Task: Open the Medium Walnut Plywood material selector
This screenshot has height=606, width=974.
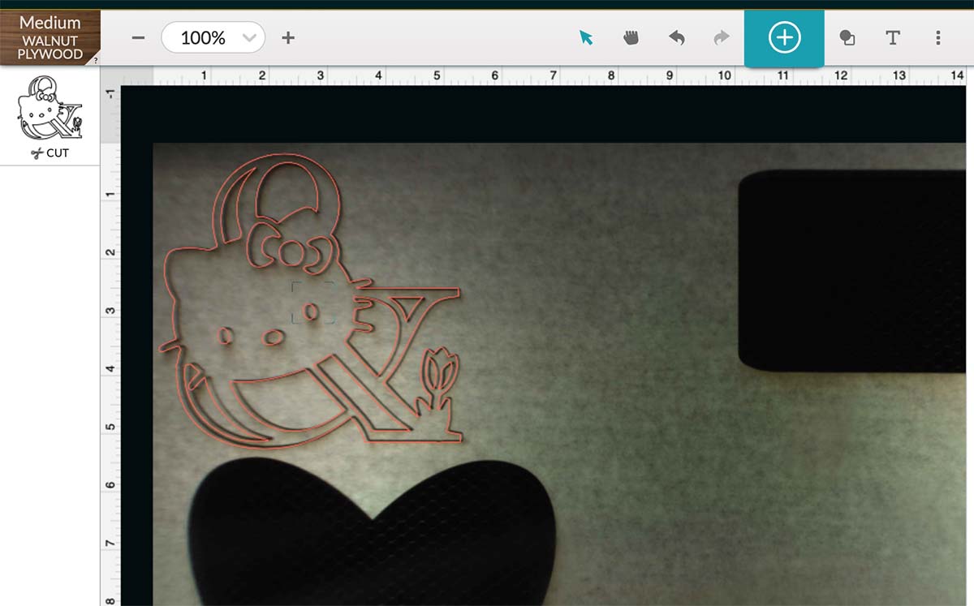Action: click(50, 37)
